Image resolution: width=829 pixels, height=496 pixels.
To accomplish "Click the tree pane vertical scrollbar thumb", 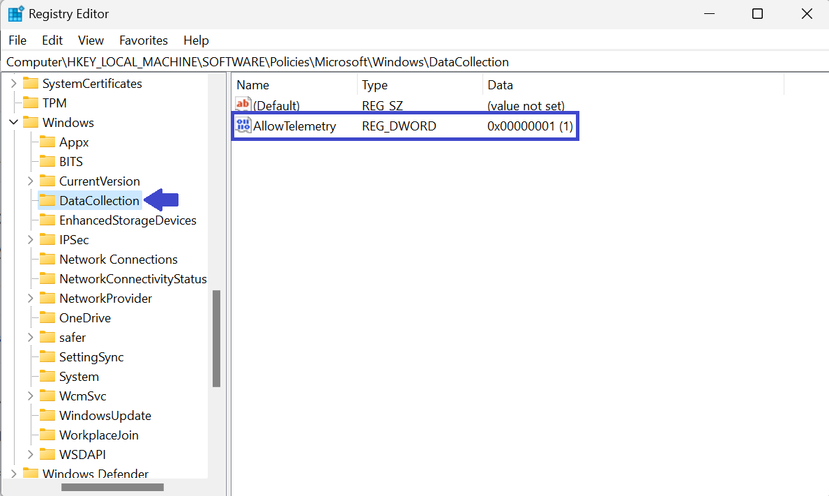I will [216, 338].
